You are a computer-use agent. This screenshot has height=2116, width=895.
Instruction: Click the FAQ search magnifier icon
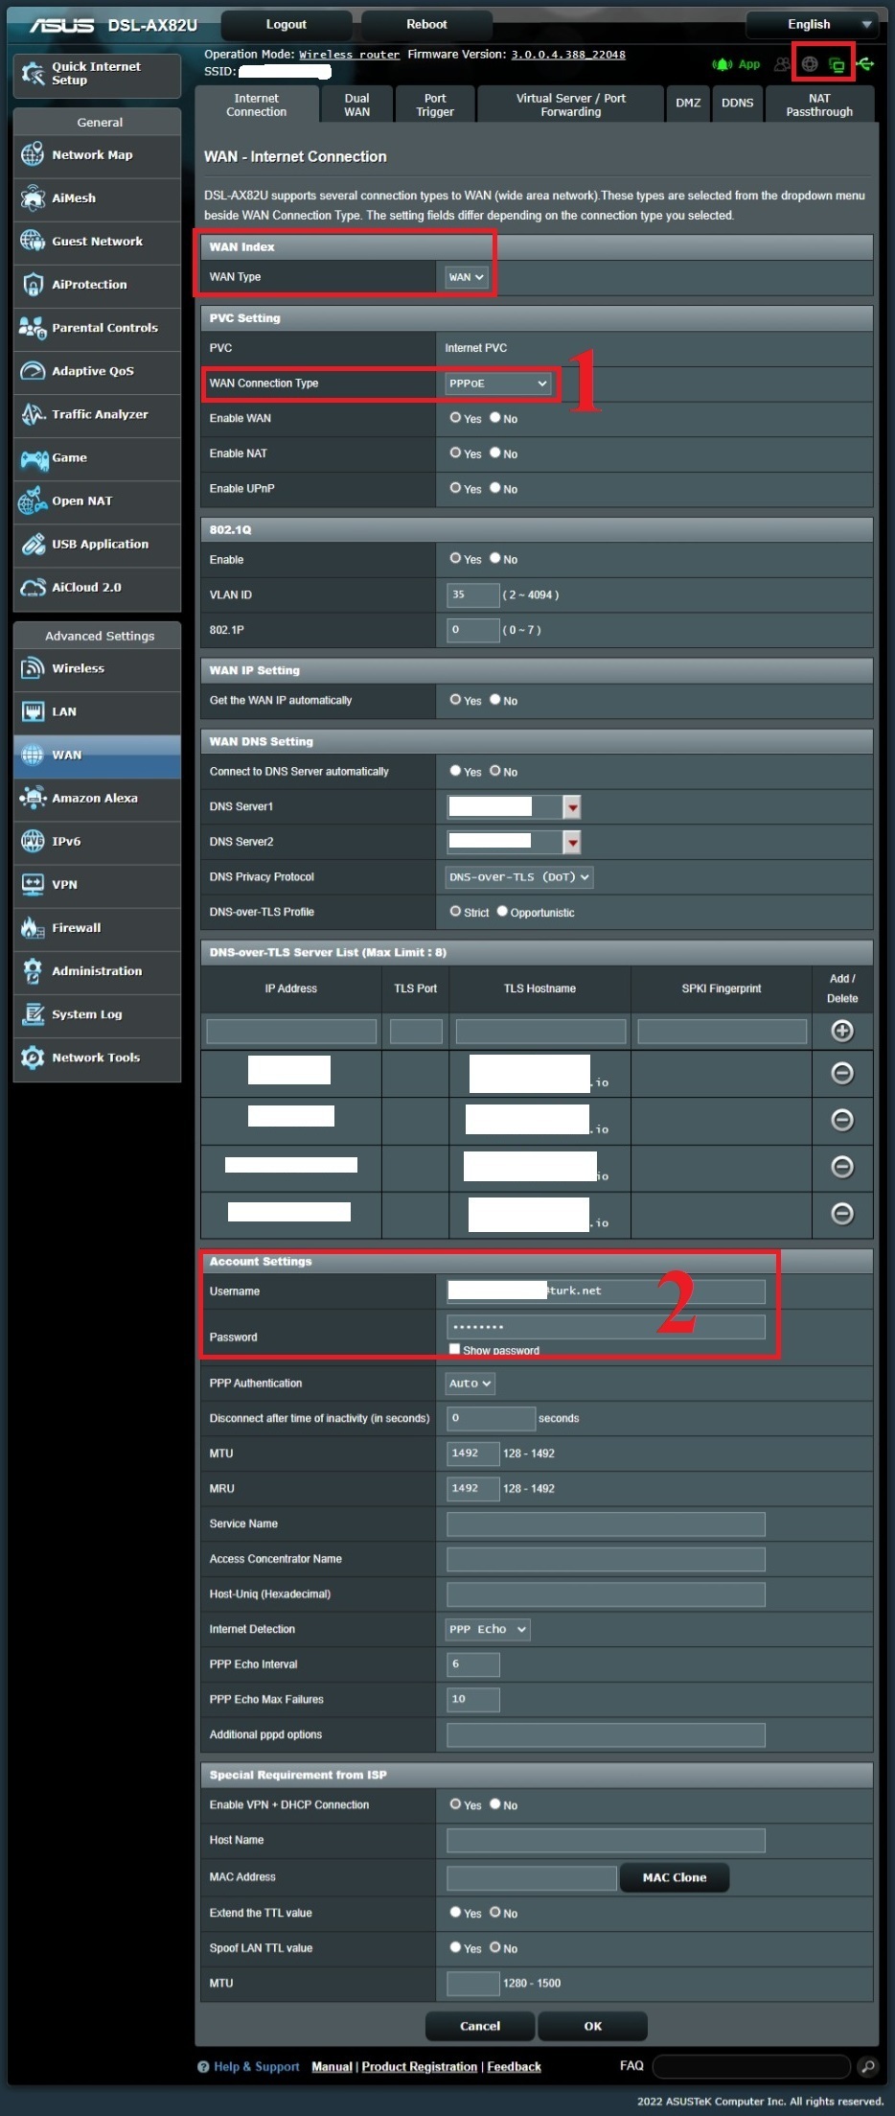[866, 2066]
